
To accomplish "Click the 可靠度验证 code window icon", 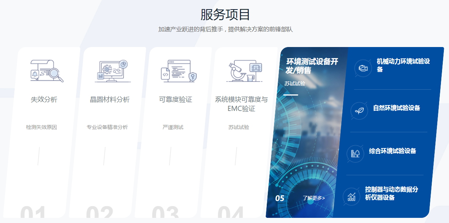I will (179, 71).
